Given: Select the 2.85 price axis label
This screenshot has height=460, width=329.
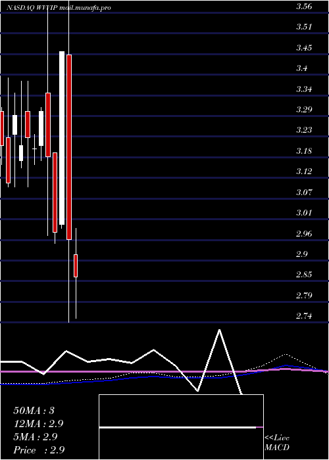Looking at the screenshot, I should (304, 275).
